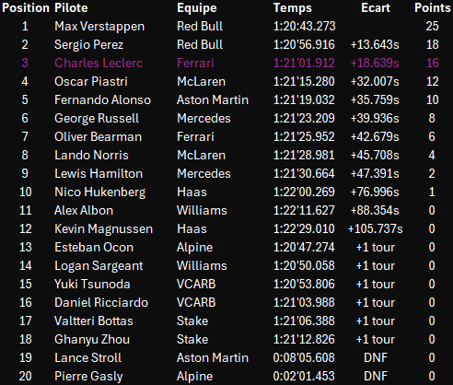Click Nico Hukenberg's Haas team cell

tap(192, 192)
